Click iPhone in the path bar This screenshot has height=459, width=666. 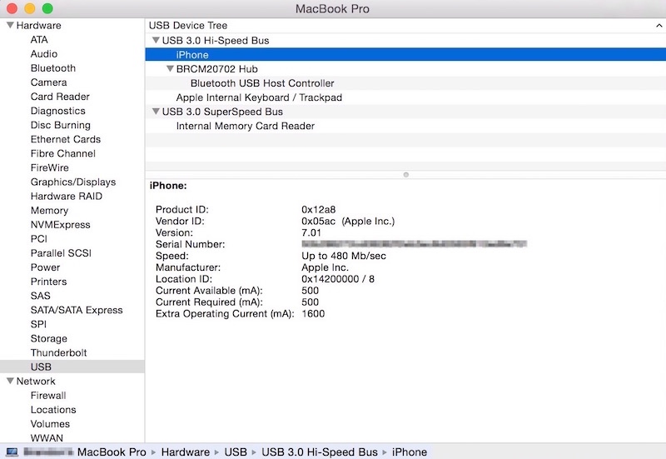409,452
